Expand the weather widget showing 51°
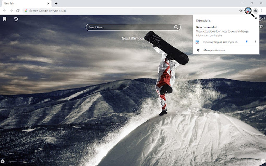The width and height of the screenshot is (266, 166). click(x=262, y=19)
